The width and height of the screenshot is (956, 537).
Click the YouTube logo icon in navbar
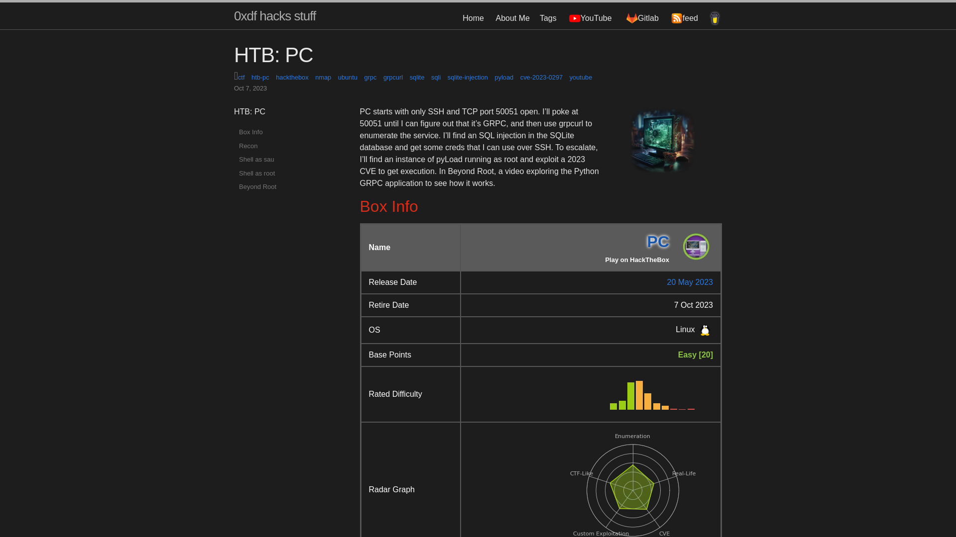(x=575, y=18)
